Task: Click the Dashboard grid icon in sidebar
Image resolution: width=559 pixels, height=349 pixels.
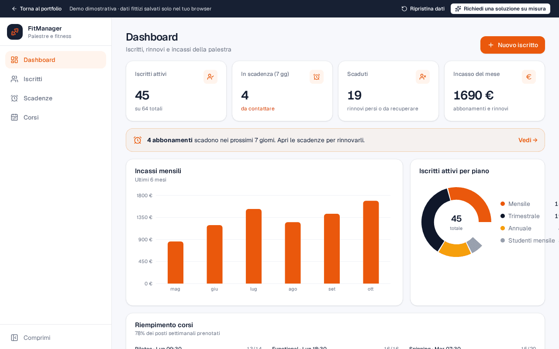Action: click(x=14, y=60)
